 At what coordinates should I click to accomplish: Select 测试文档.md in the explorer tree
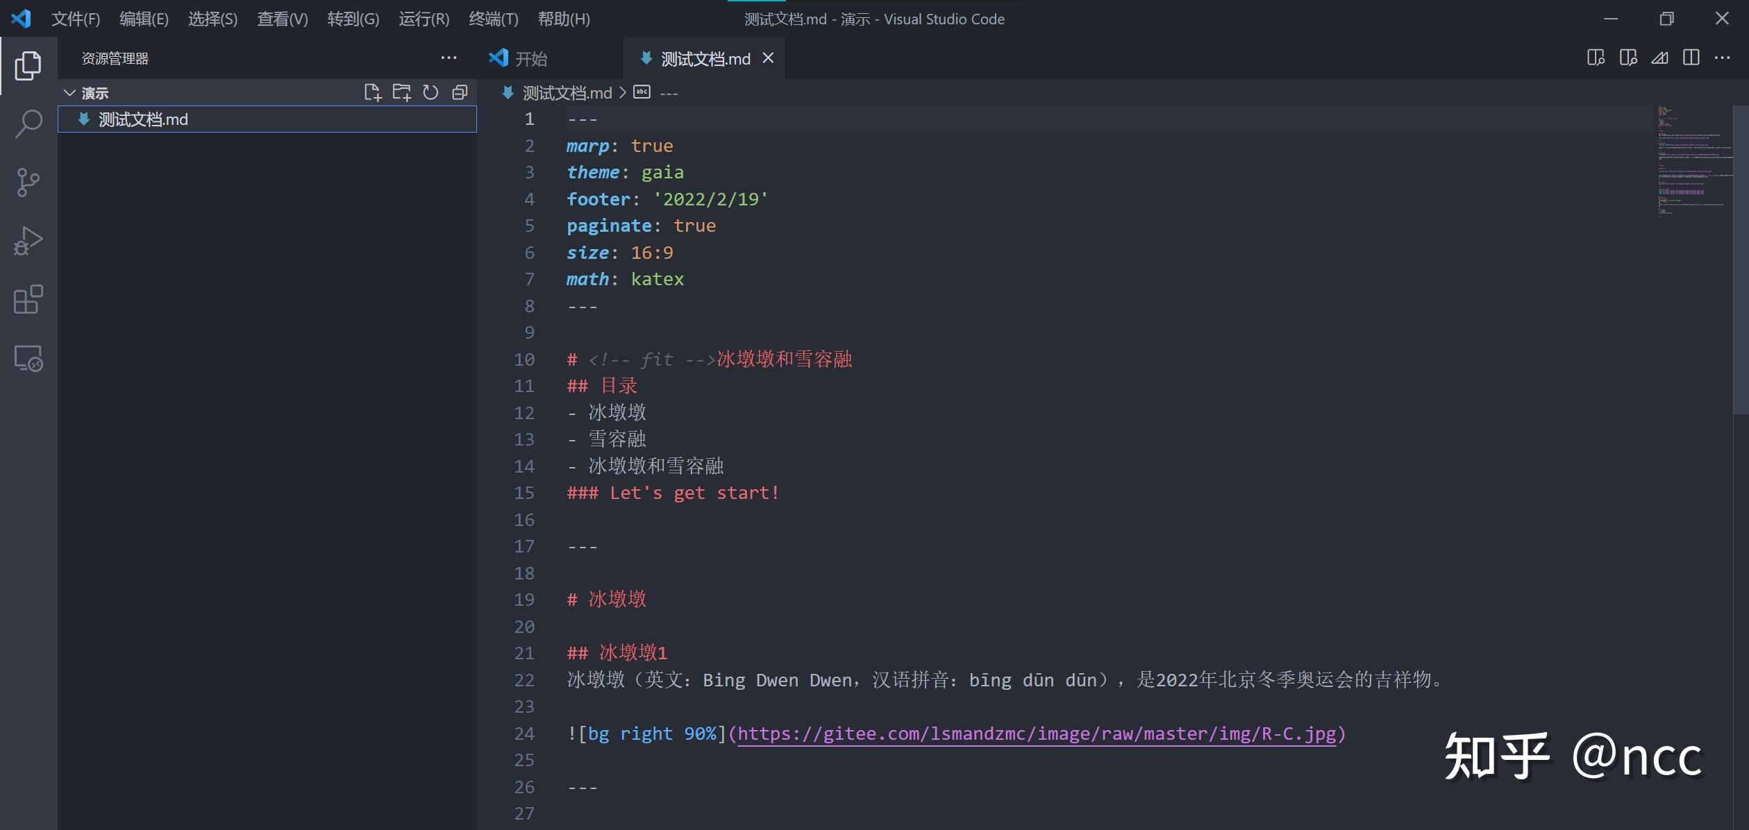coord(143,119)
